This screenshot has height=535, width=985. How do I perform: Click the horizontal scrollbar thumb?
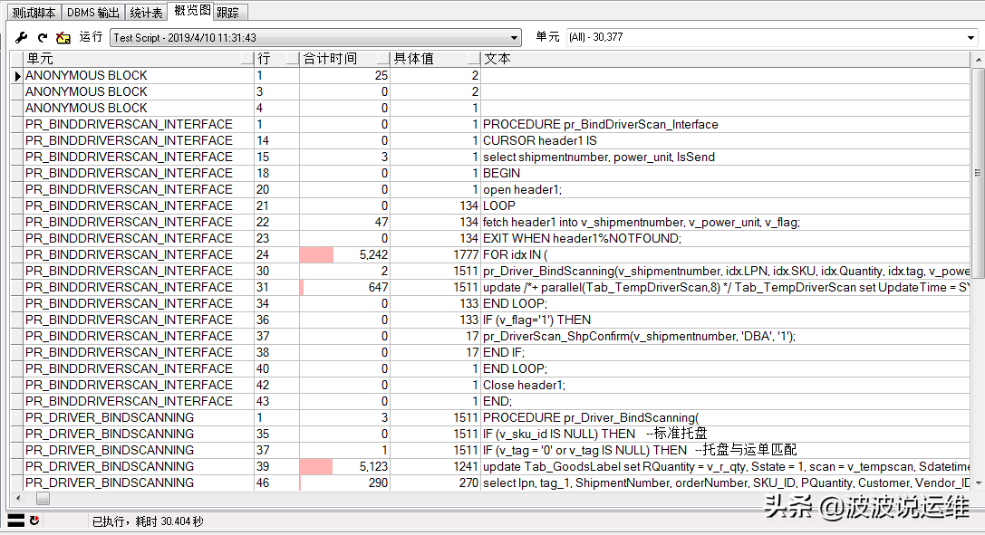[x=43, y=498]
